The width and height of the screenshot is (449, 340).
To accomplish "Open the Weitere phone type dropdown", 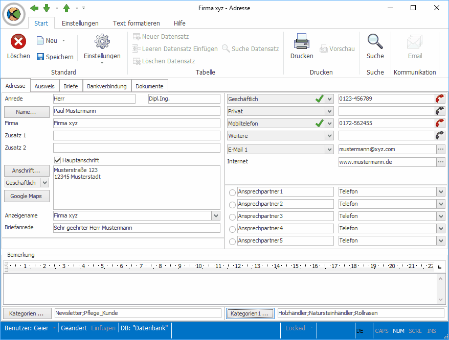I will [x=329, y=136].
